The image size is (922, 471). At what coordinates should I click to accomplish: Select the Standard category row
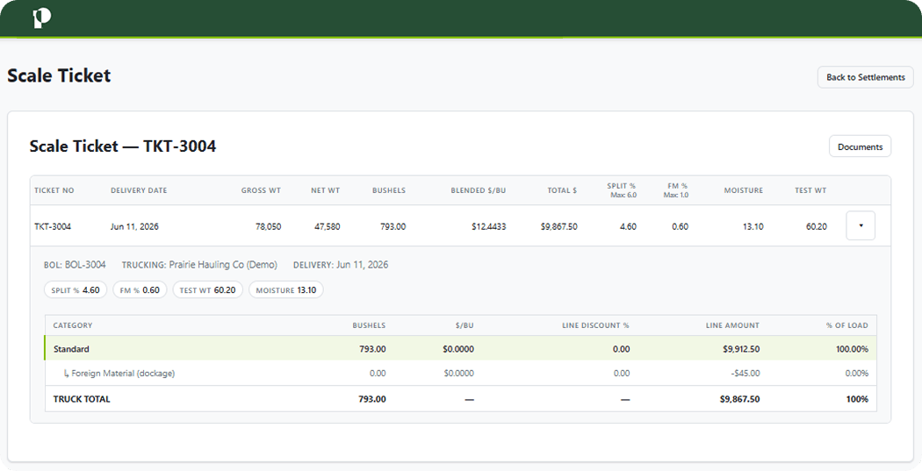tap(460, 349)
